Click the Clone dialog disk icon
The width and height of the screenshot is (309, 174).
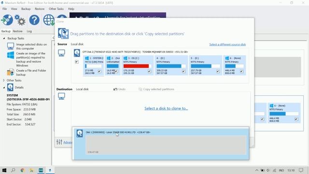coord(63,33)
